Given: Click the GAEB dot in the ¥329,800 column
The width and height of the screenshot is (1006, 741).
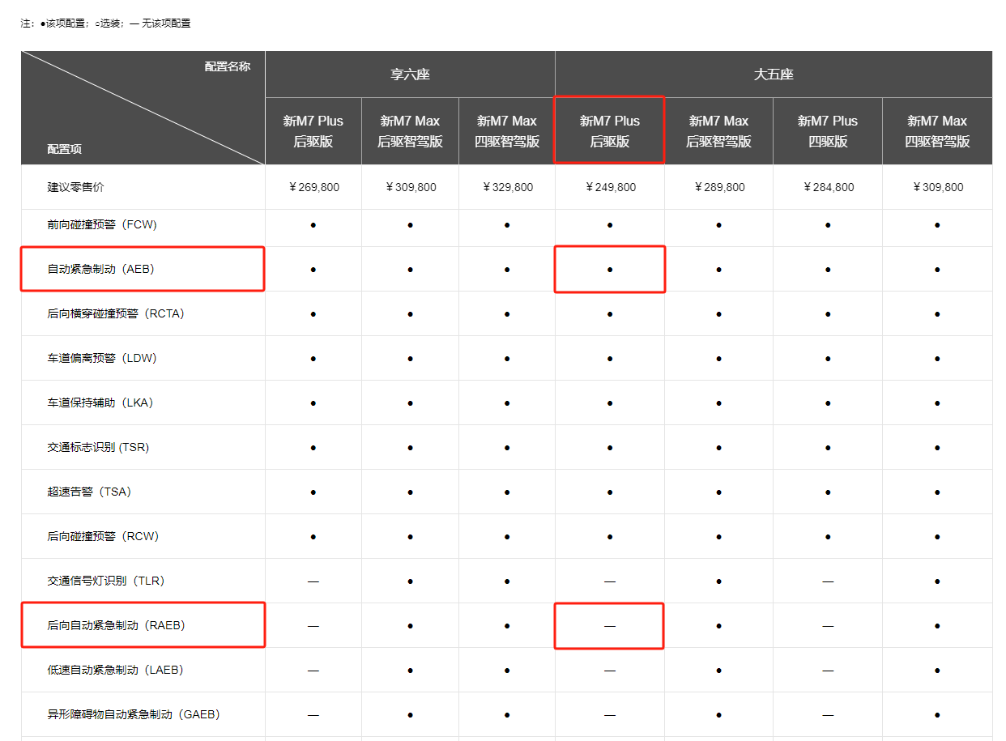Looking at the screenshot, I should point(507,715).
